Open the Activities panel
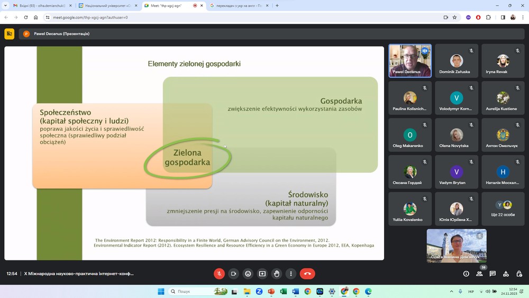529x298 pixels. coord(506,274)
